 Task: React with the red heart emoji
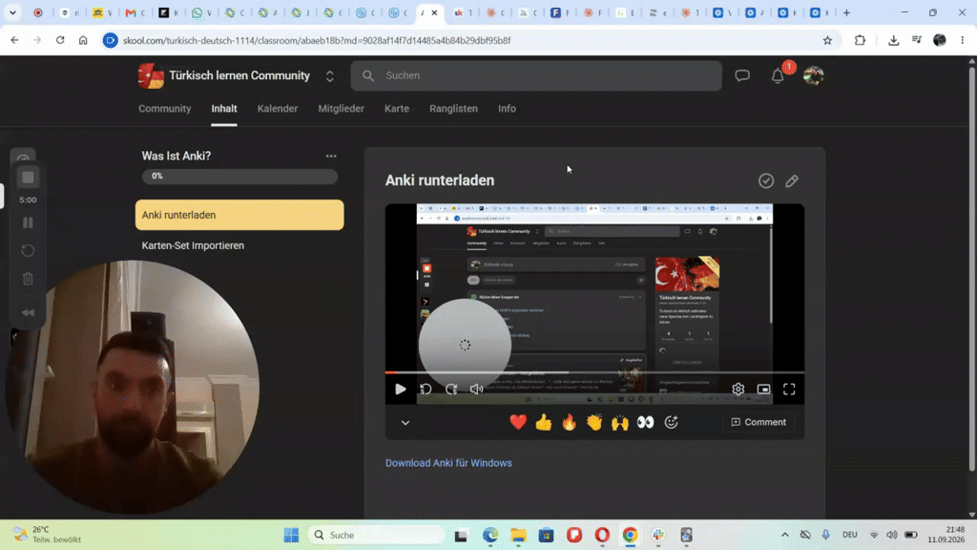click(x=518, y=422)
